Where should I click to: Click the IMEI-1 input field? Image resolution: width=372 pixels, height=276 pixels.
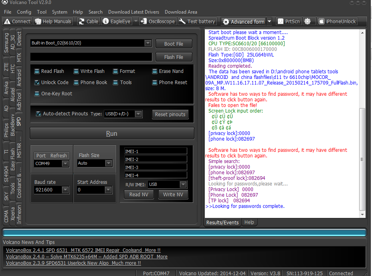[156, 151]
